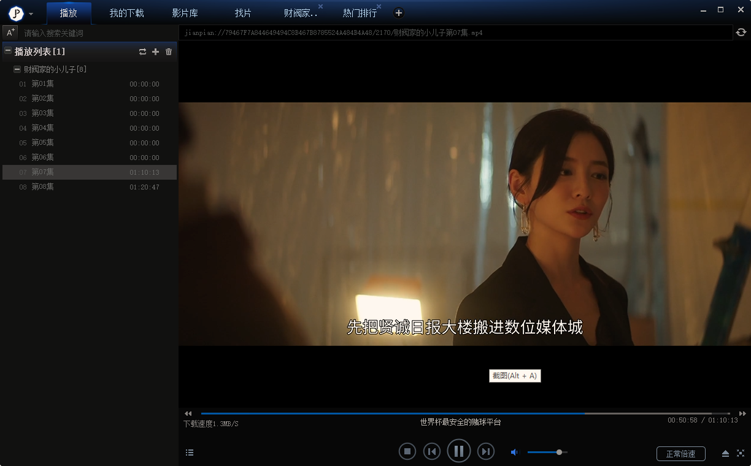Viewport: 751px width, 466px height.
Task: Collapse the 播放列表 section
Action: coord(8,52)
